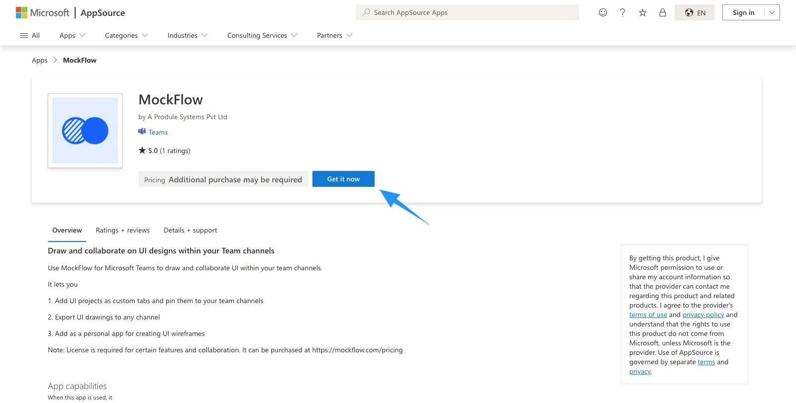Open the provider's terms of use link
This screenshot has width=796, height=403.
tap(648, 315)
